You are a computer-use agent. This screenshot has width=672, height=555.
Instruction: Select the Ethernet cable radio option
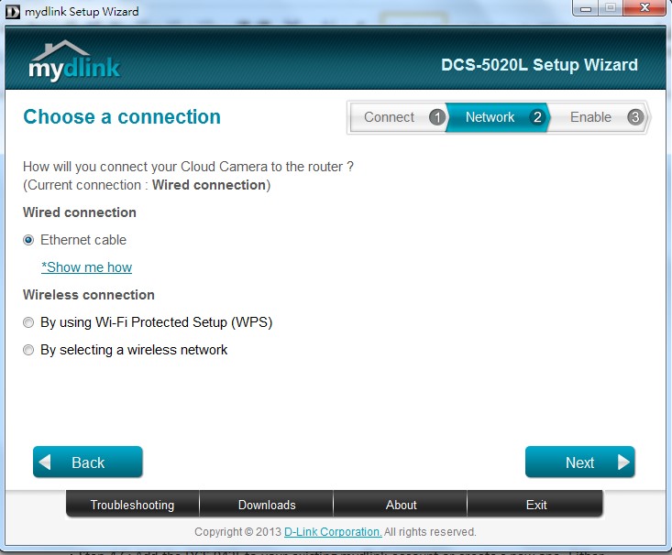[x=28, y=240]
